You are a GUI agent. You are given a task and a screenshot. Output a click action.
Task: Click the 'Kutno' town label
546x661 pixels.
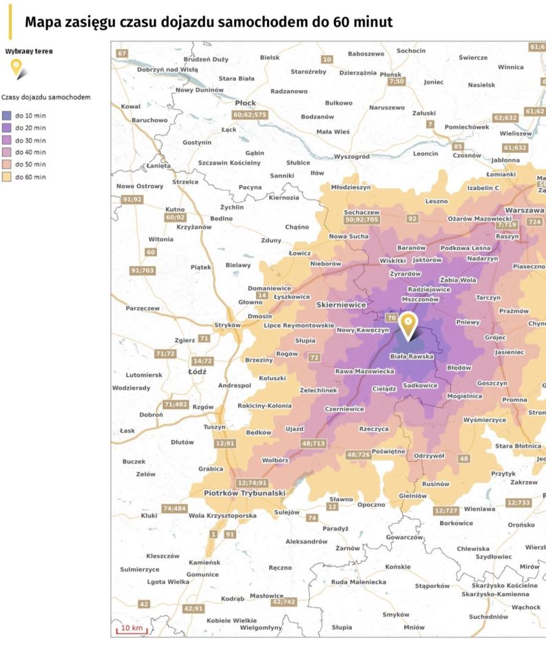(x=175, y=209)
